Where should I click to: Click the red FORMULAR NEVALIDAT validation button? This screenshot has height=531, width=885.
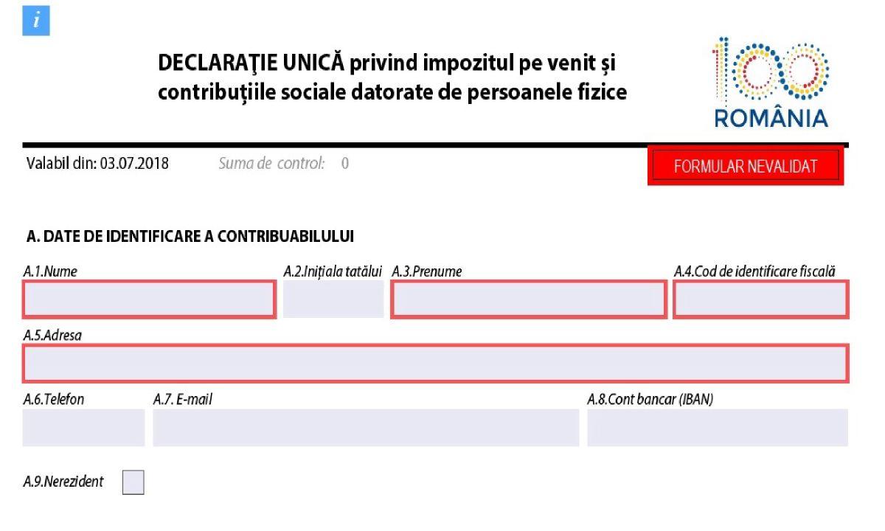coord(745,165)
